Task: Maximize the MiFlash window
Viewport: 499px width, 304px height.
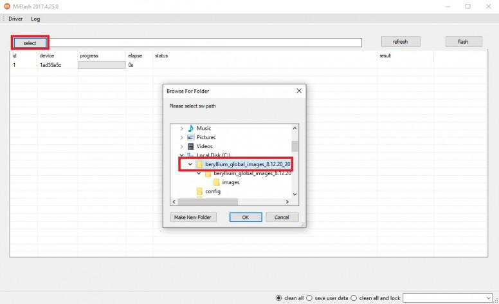Action: tap(468, 6)
